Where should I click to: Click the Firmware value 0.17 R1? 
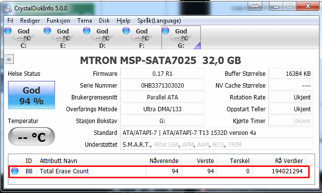(162, 74)
